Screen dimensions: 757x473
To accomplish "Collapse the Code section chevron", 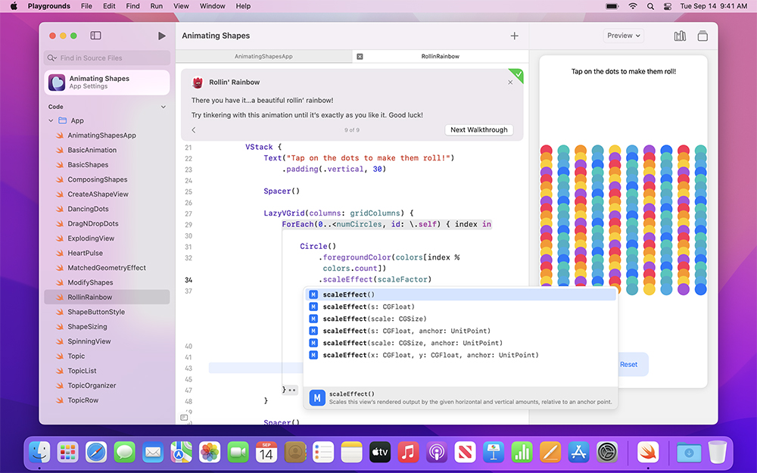I will point(164,107).
